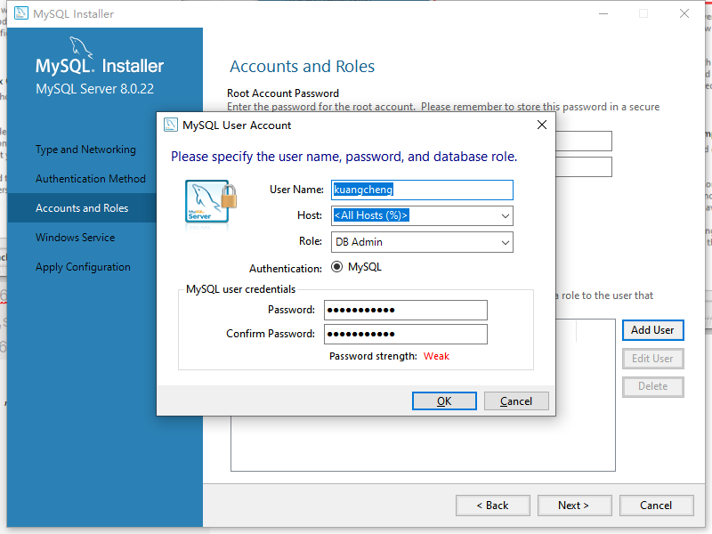Click Cancel at the bottom of the wizard
This screenshot has height=534, width=712.
[656, 505]
